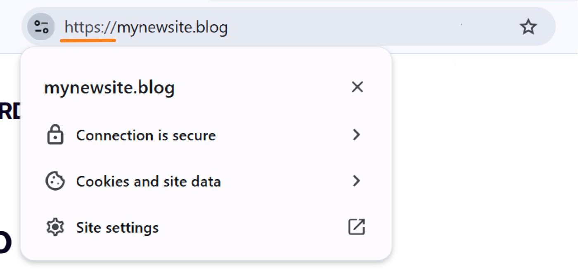Open the Site settings link
This screenshot has height=280, width=578.
coord(117,227)
